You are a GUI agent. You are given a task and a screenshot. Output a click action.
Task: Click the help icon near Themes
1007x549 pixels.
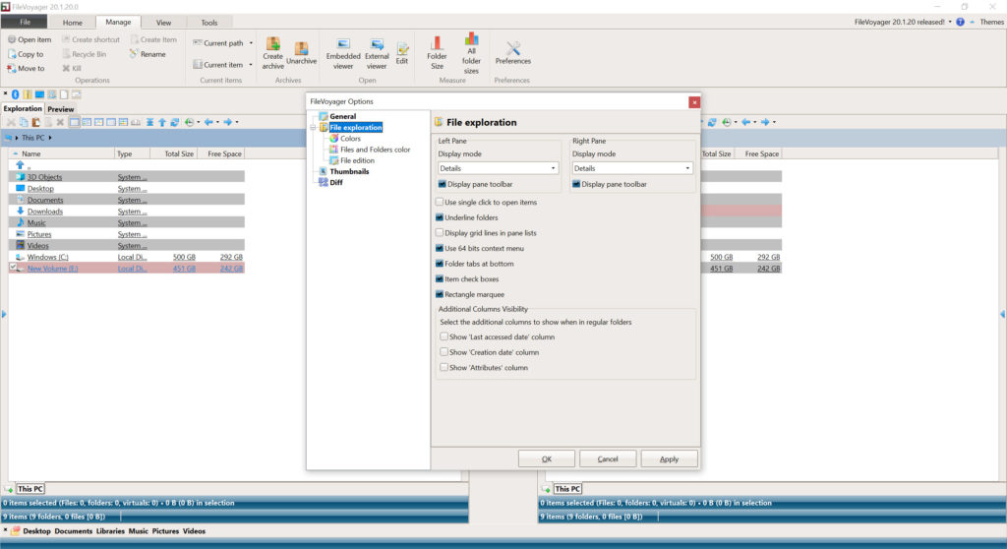[x=960, y=22]
